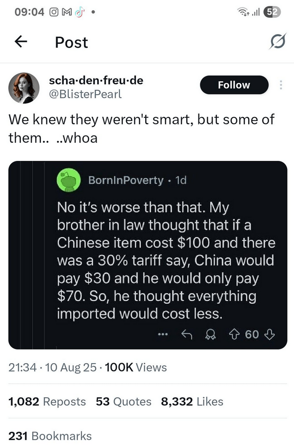Open the embedded Reddit screenshot image
This screenshot has height=447, width=294.
(148, 254)
